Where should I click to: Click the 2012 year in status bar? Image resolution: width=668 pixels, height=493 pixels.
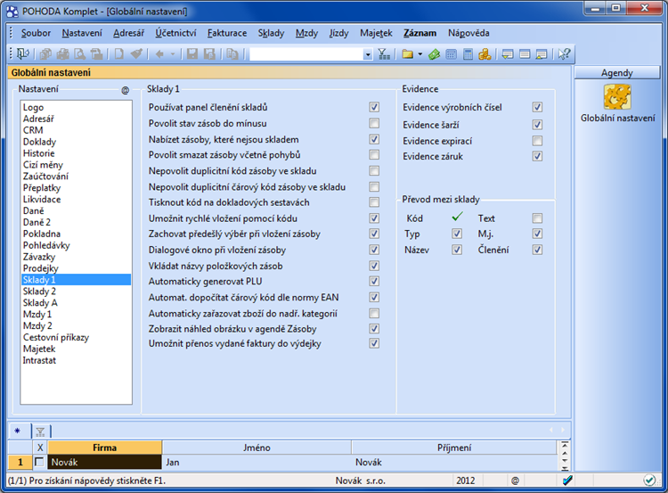(466, 481)
